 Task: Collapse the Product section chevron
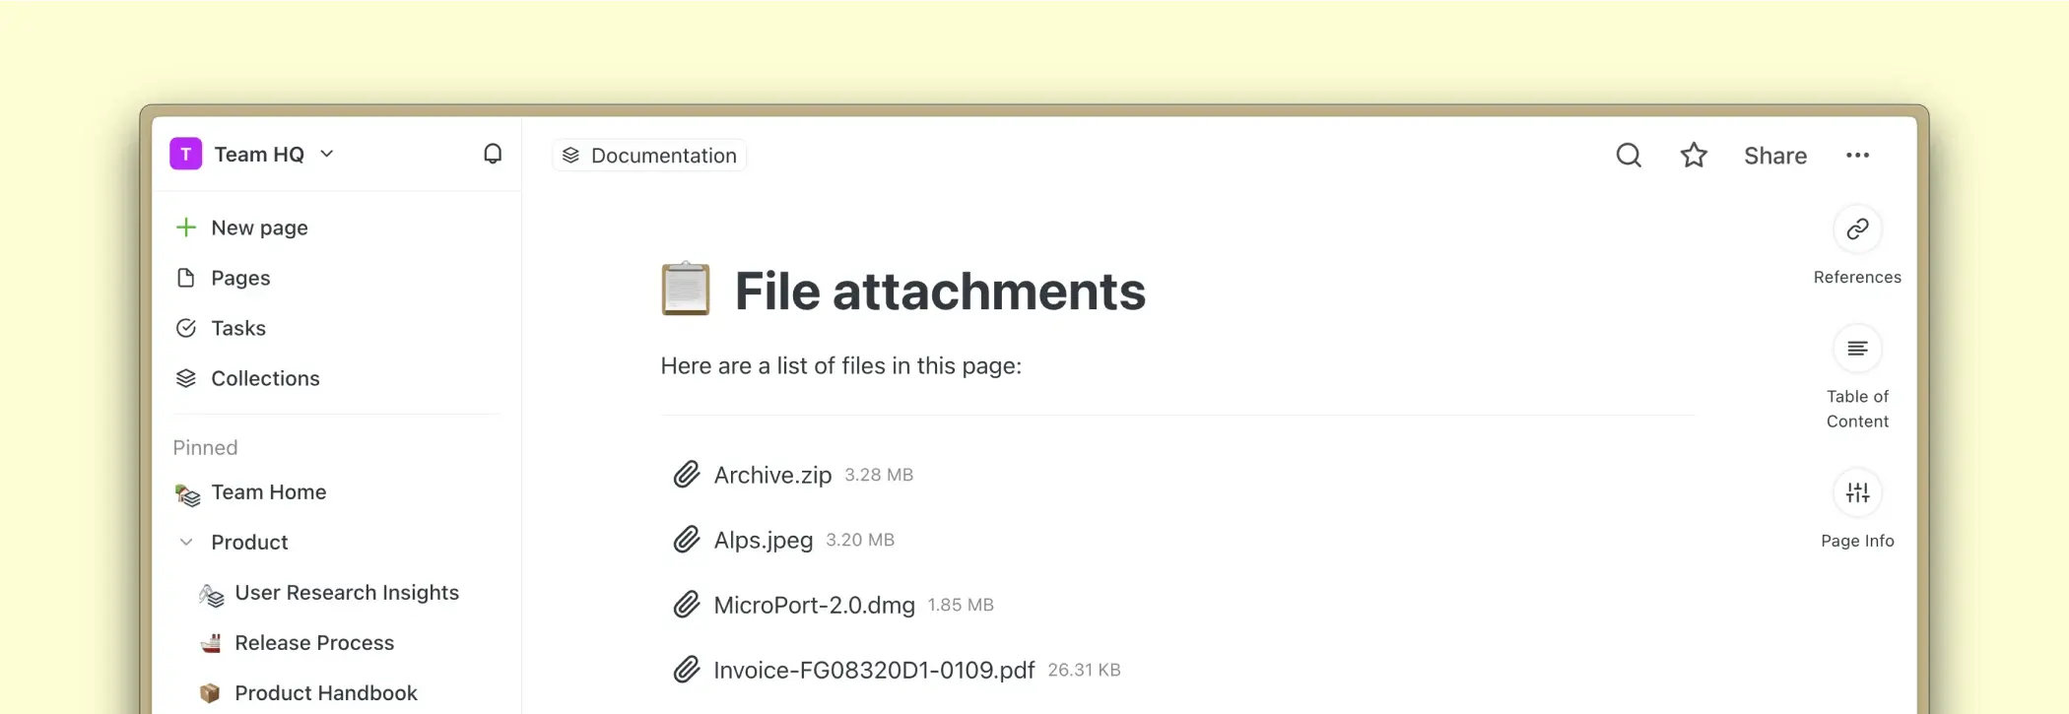[186, 543]
